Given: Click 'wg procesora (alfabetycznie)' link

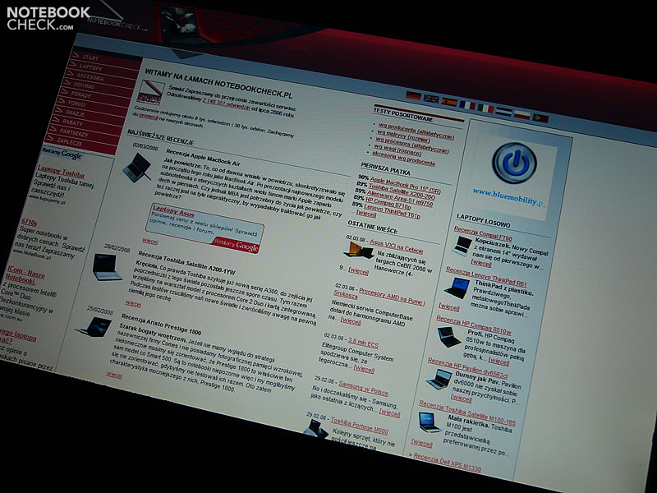Looking at the screenshot, I should point(412,145).
